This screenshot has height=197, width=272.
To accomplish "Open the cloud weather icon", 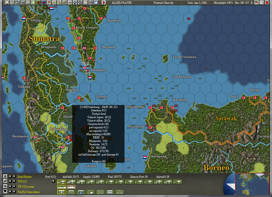I will point(96,2).
